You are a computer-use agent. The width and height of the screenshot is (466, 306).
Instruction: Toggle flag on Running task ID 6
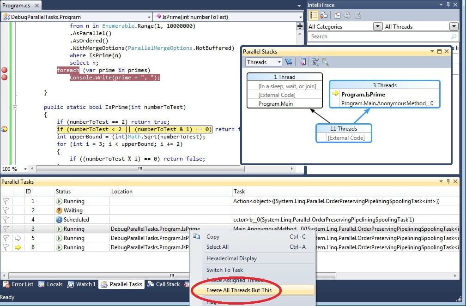point(6,247)
